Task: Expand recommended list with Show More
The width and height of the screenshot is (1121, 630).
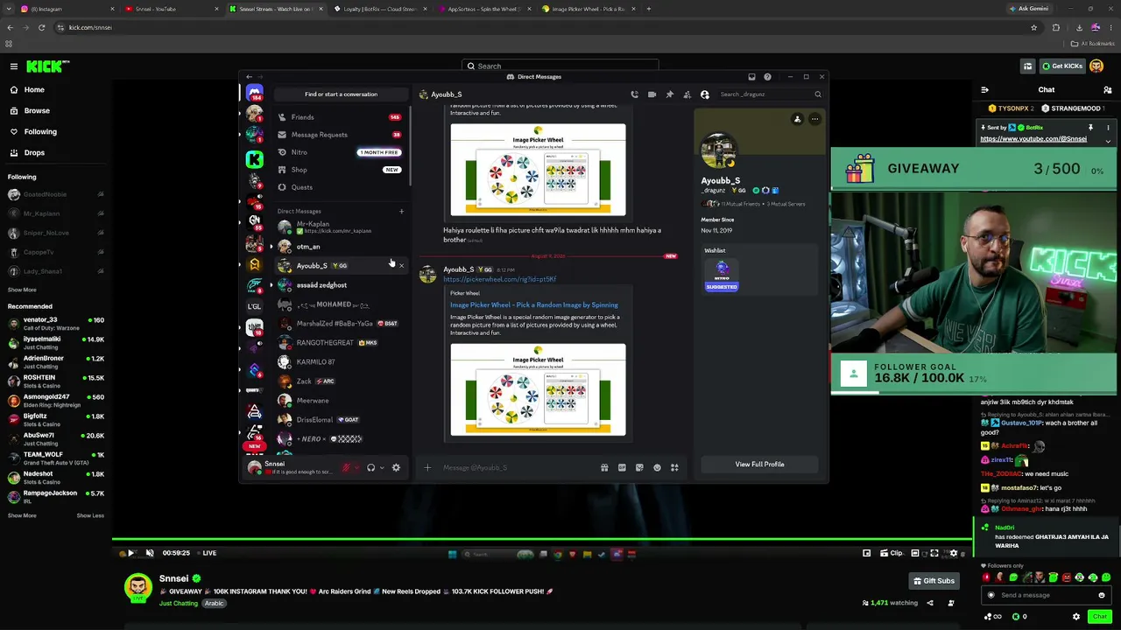Action: point(22,516)
